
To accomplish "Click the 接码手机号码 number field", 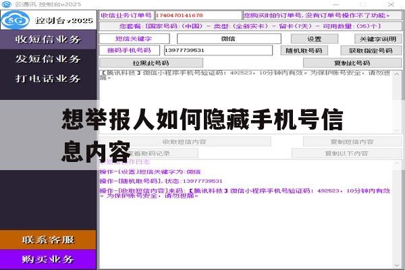I will click(218, 51).
